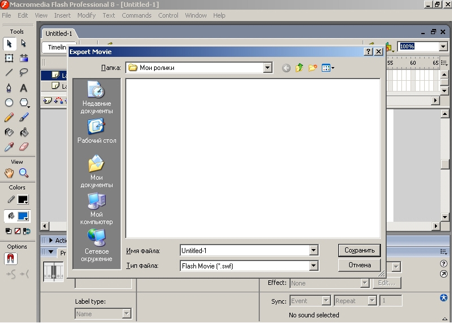Click the Accessibility panel icon
The height and width of the screenshot is (323, 452).
click(443, 297)
